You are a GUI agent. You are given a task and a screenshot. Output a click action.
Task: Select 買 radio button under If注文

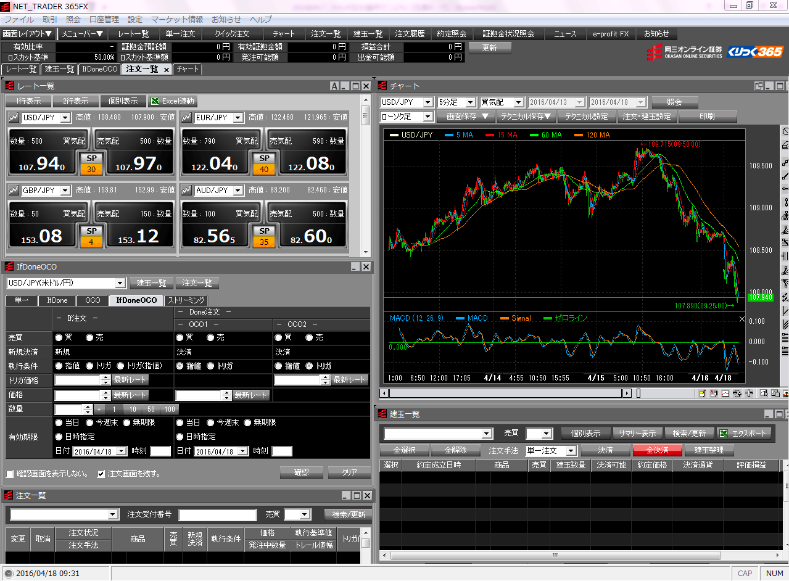59,337
